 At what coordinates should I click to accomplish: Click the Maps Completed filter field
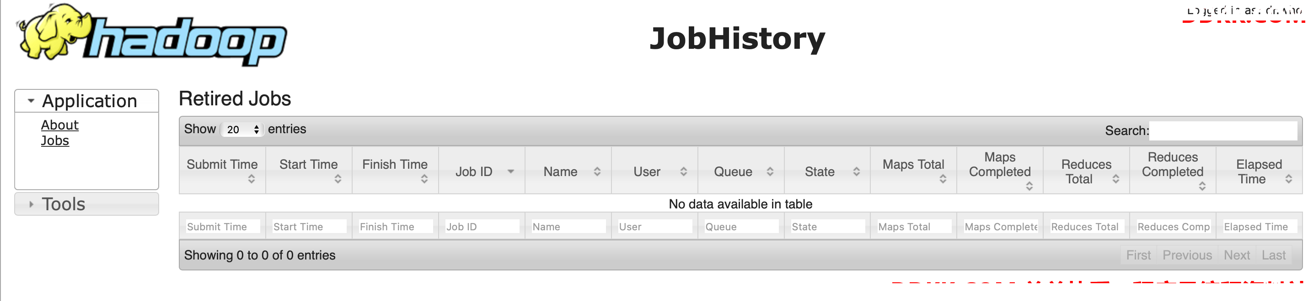pyautogui.click(x=1000, y=227)
